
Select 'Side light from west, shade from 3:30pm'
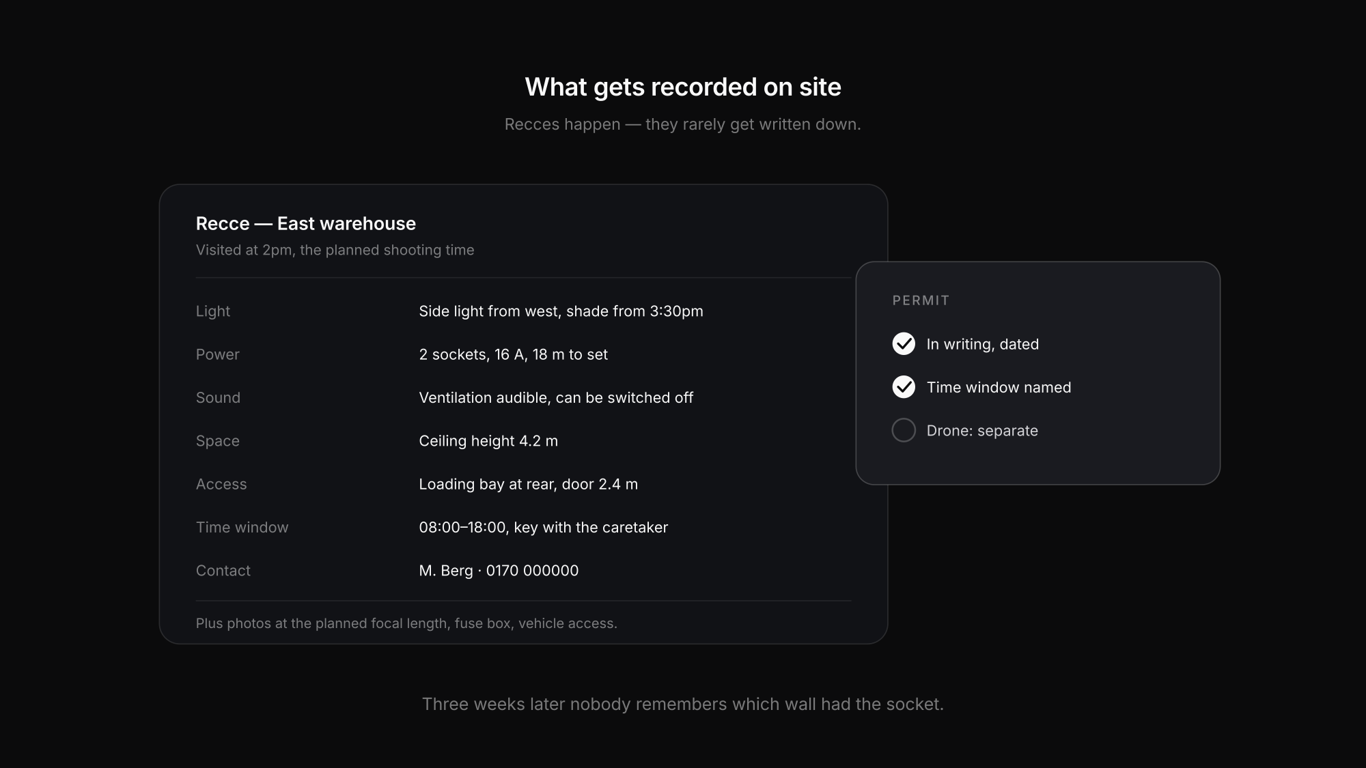click(561, 311)
